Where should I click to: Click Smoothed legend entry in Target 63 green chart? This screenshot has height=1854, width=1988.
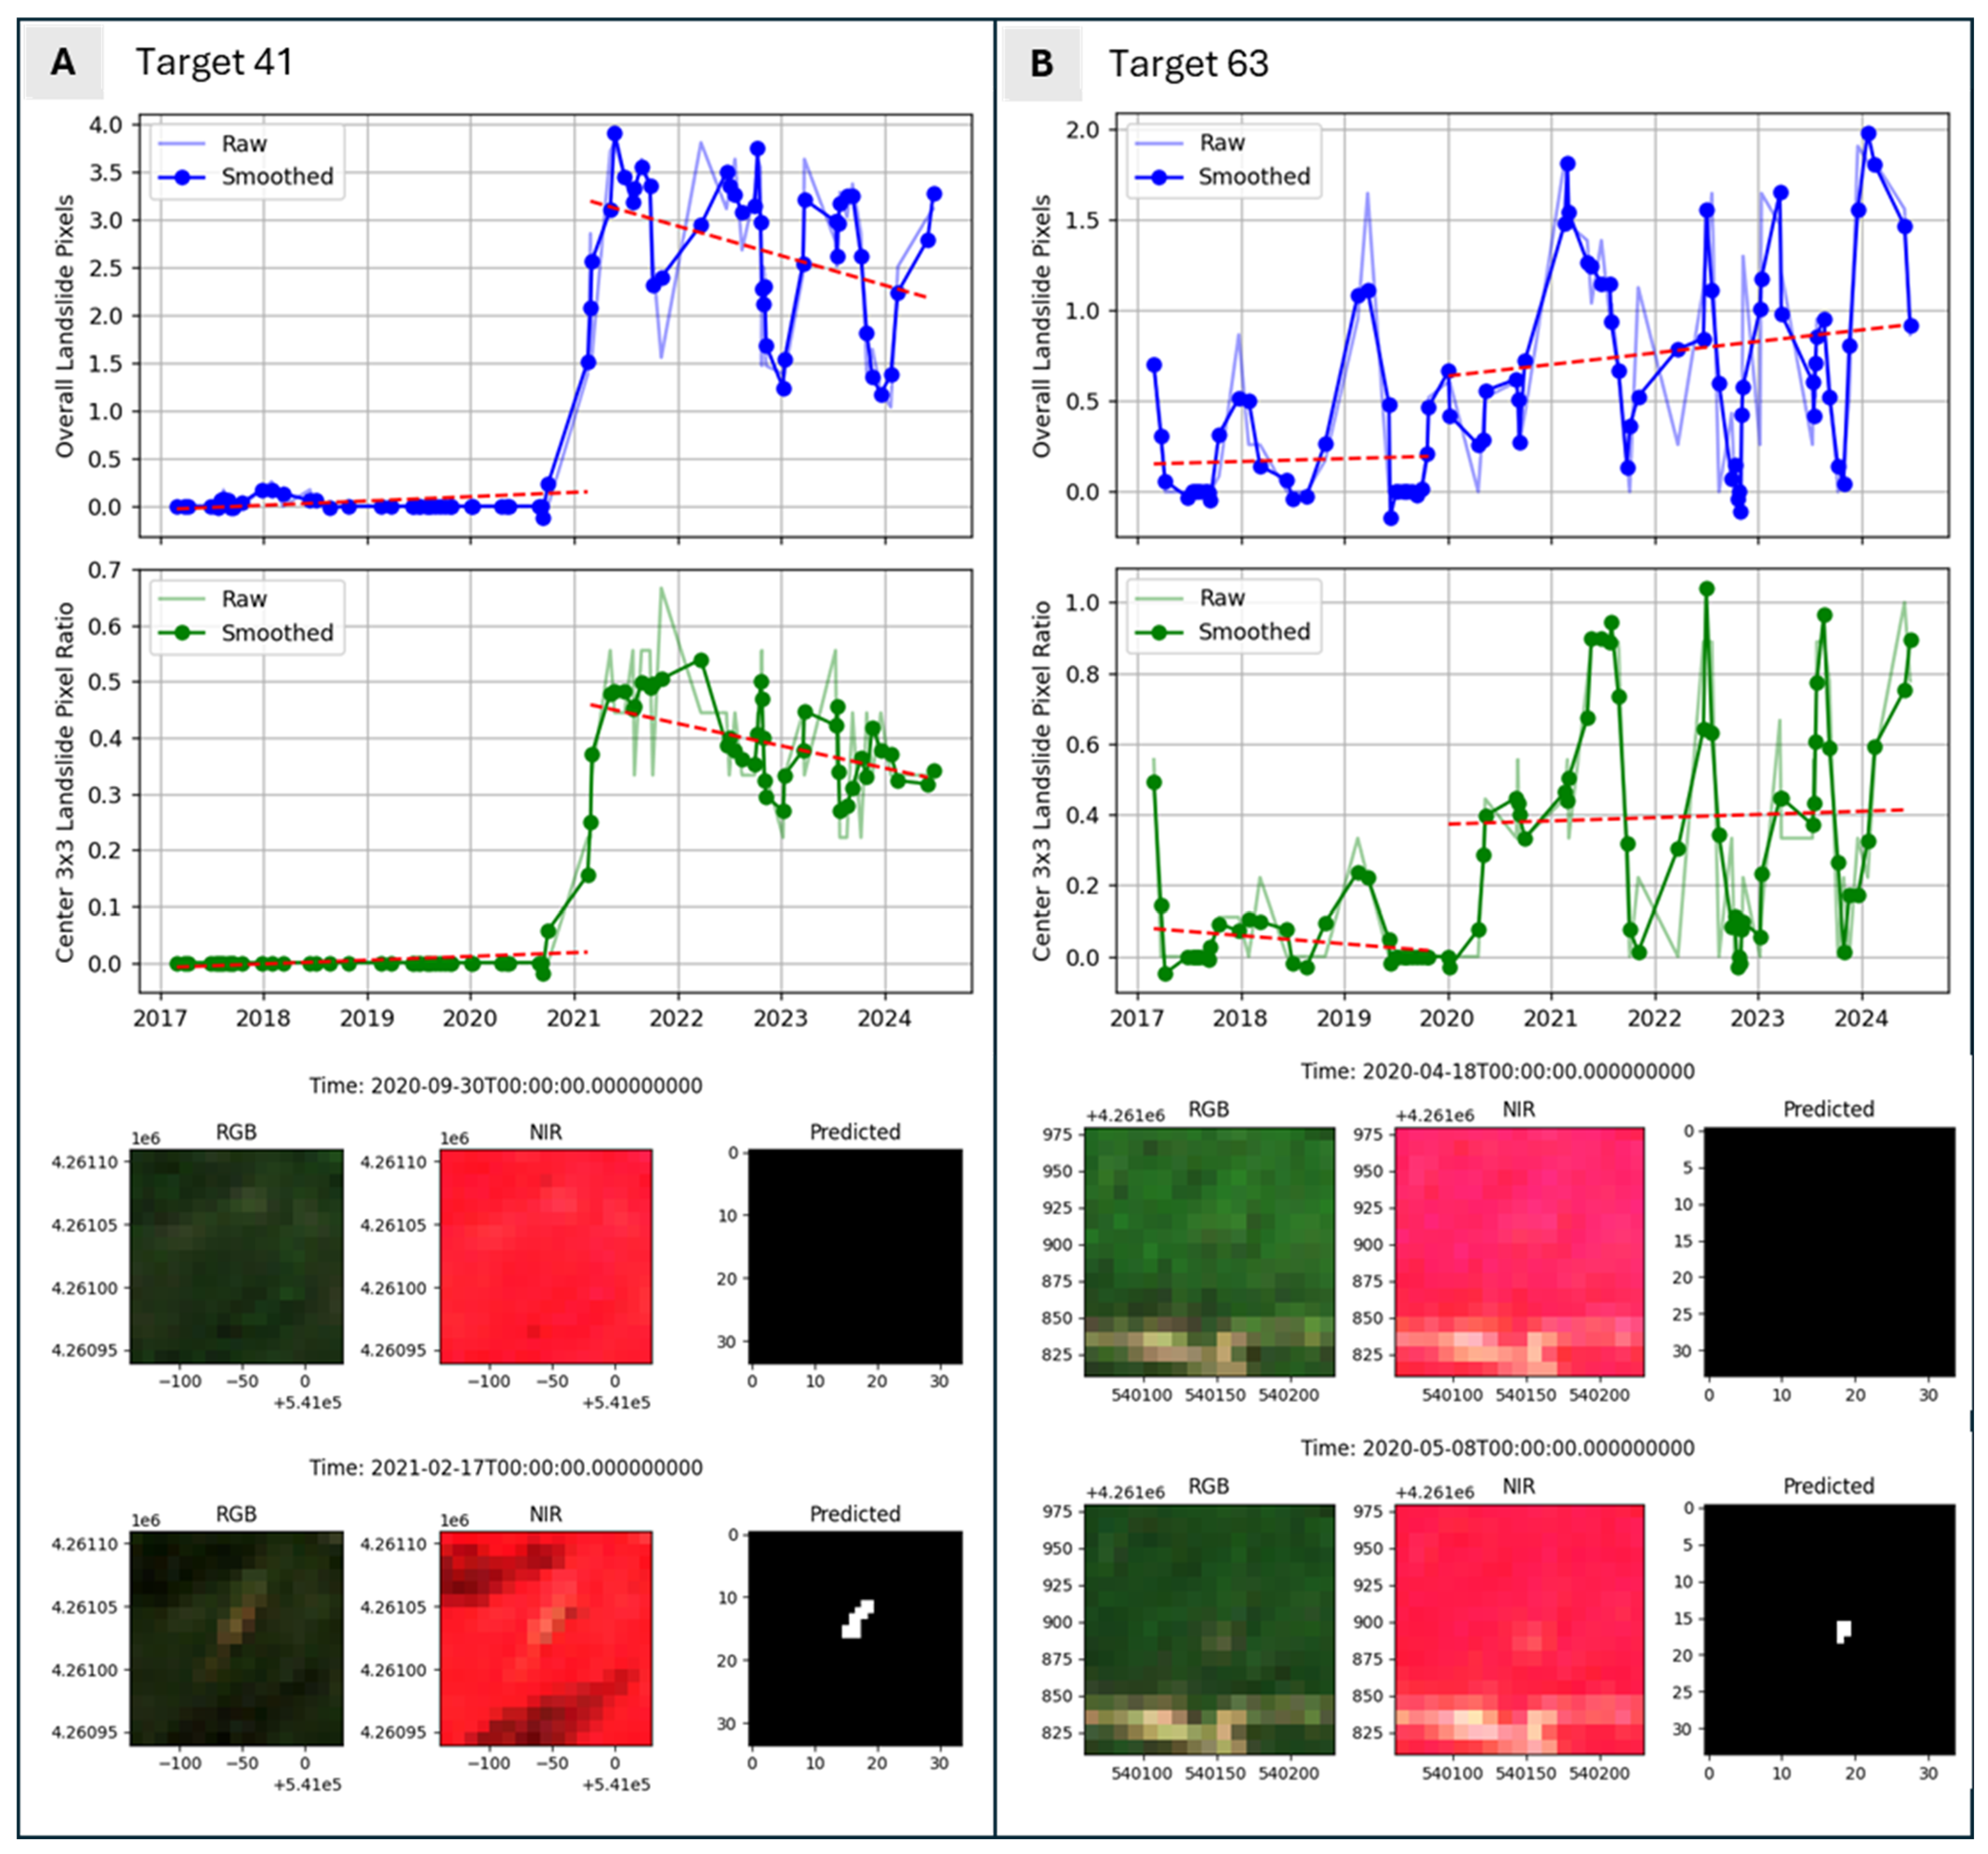(1253, 632)
